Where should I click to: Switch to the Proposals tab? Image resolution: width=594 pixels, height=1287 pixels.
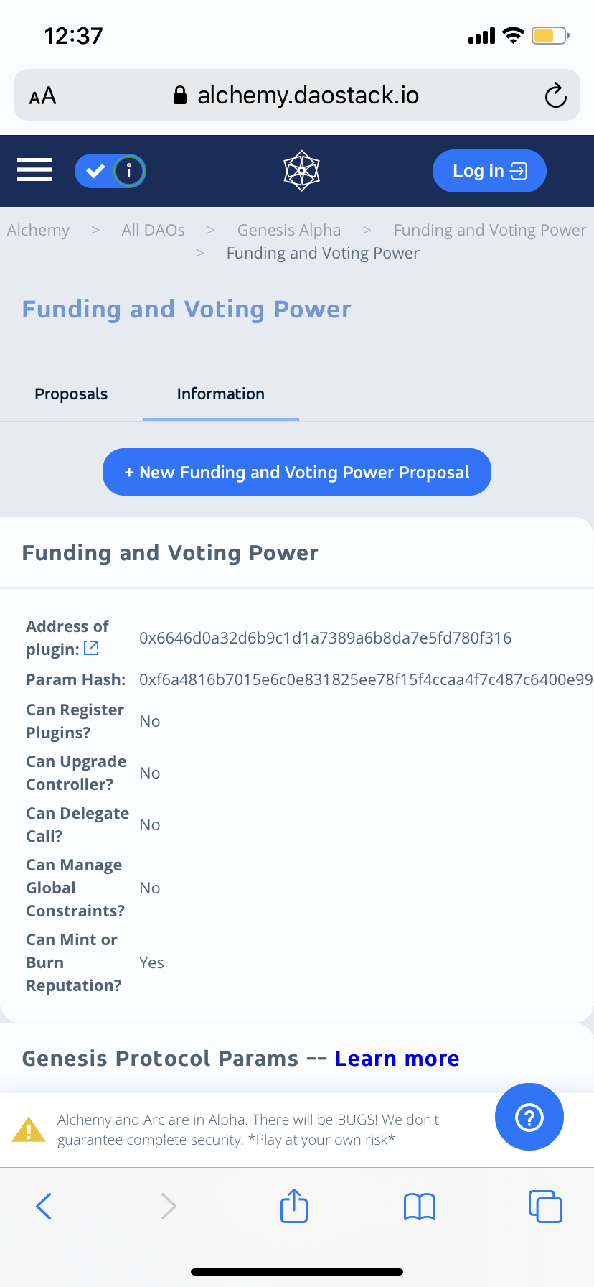71,394
